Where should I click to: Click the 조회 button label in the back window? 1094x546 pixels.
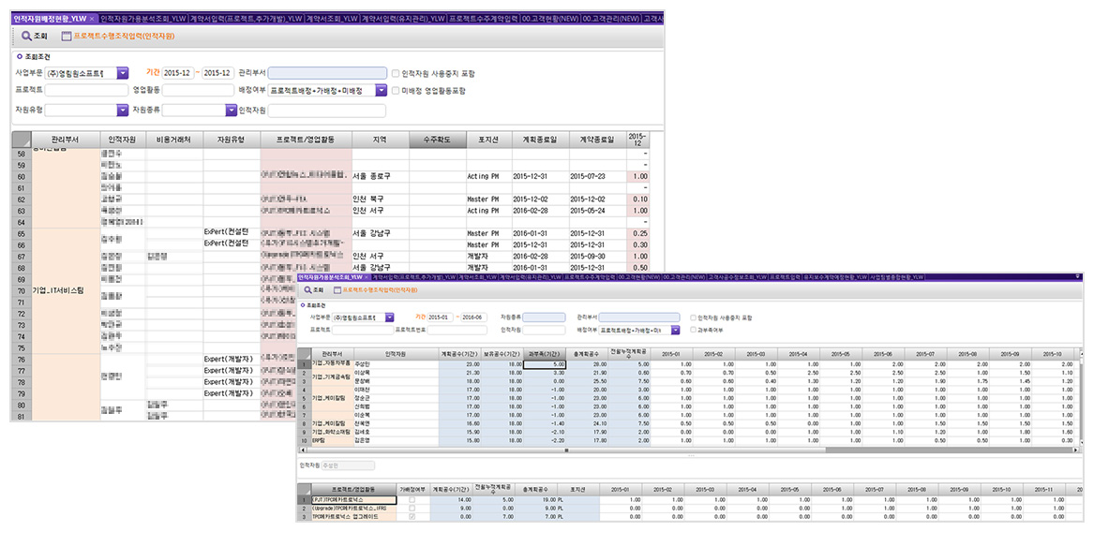(x=40, y=36)
